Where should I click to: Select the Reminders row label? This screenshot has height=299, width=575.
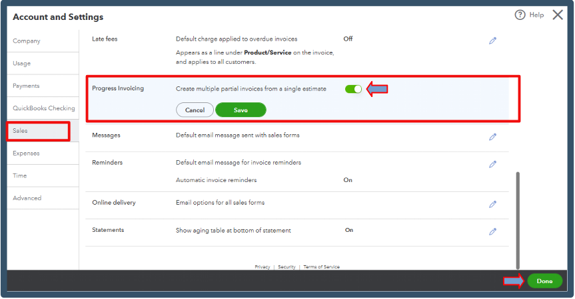[x=107, y=163]
